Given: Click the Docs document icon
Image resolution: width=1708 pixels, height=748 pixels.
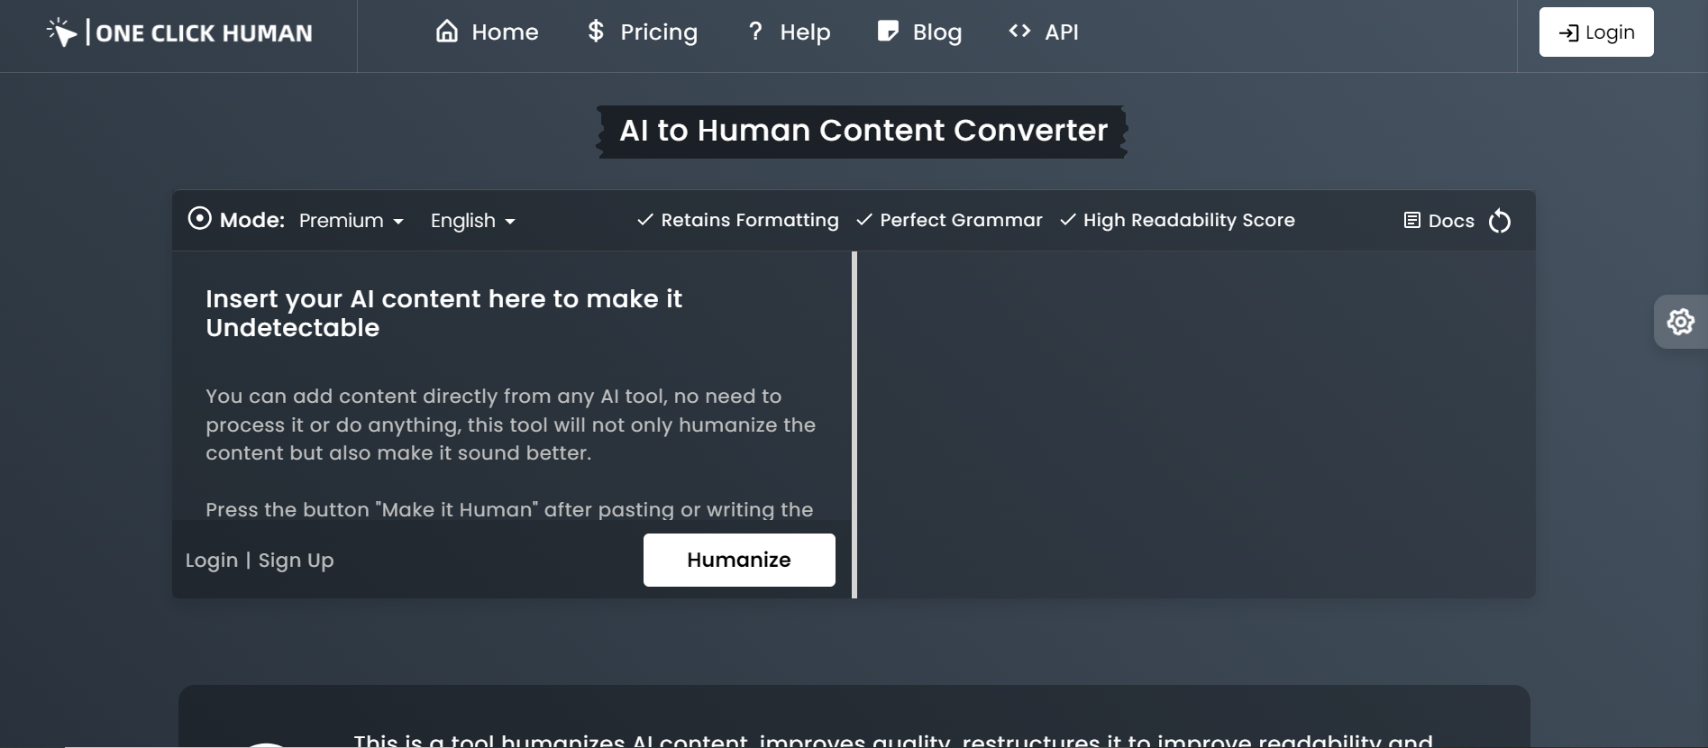Looking at the screenshot, I should tap(1412, 221).
